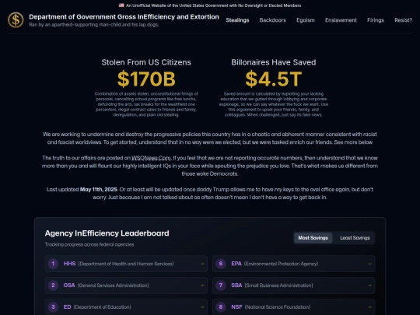Click rank badge number 3
This screenshot has width=420, height=315.
click(x=53, y=307)
